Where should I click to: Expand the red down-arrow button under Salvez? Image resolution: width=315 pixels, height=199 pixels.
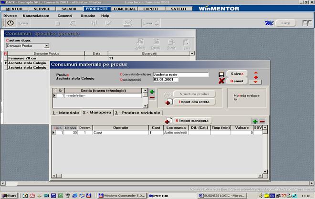(x=256, y=82)
